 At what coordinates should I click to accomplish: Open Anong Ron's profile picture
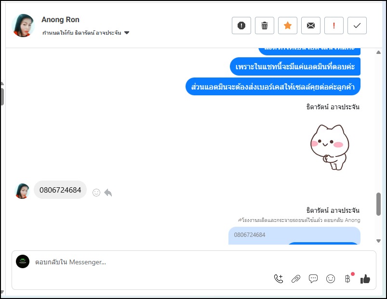point(23,26)
